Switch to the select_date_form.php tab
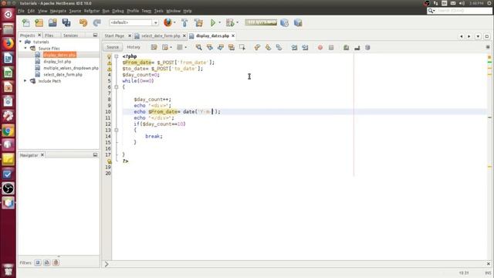 click(161, 36)
